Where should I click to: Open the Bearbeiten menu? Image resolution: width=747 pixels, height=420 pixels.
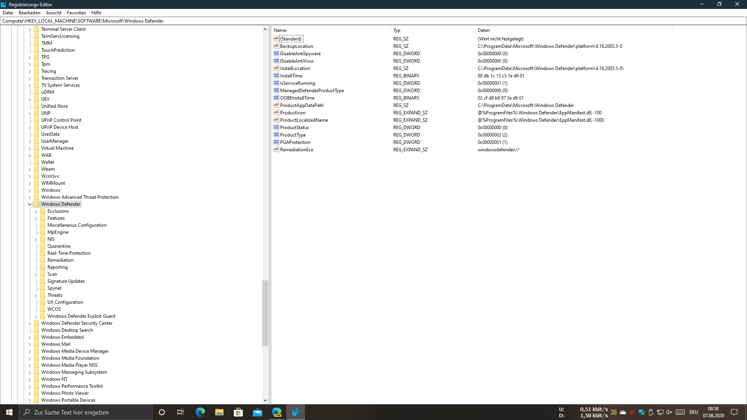point(30,13)
